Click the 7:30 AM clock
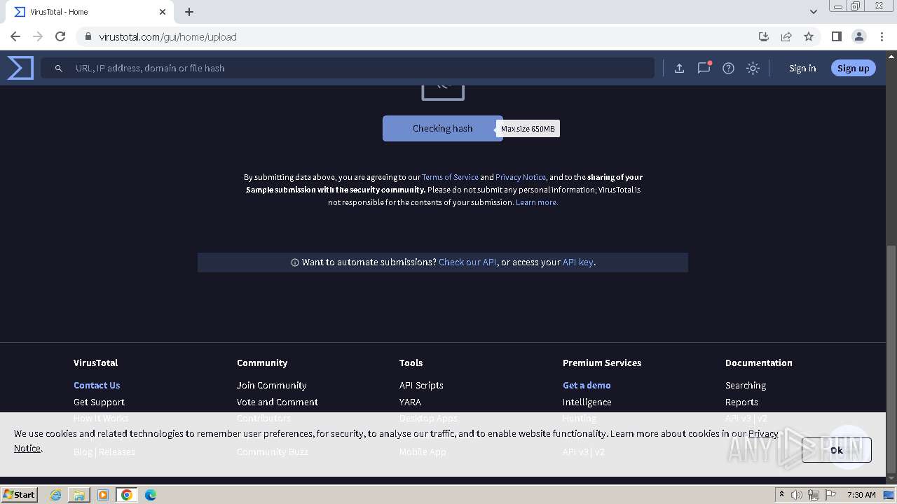This screenshot has width=897, height=504. (x=861, y=495)
